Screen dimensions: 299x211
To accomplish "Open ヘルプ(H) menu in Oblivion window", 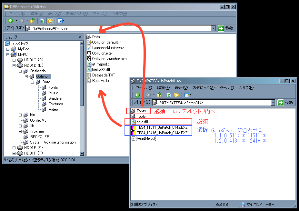I will click(x=120, y=14).
